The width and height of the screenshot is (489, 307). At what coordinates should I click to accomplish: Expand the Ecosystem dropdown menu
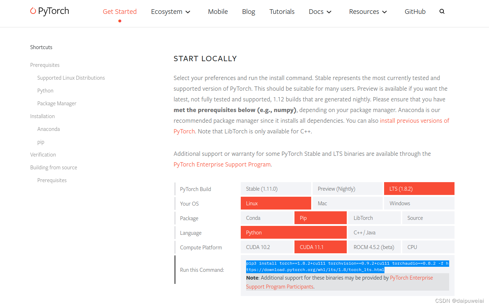pos(171,11)
